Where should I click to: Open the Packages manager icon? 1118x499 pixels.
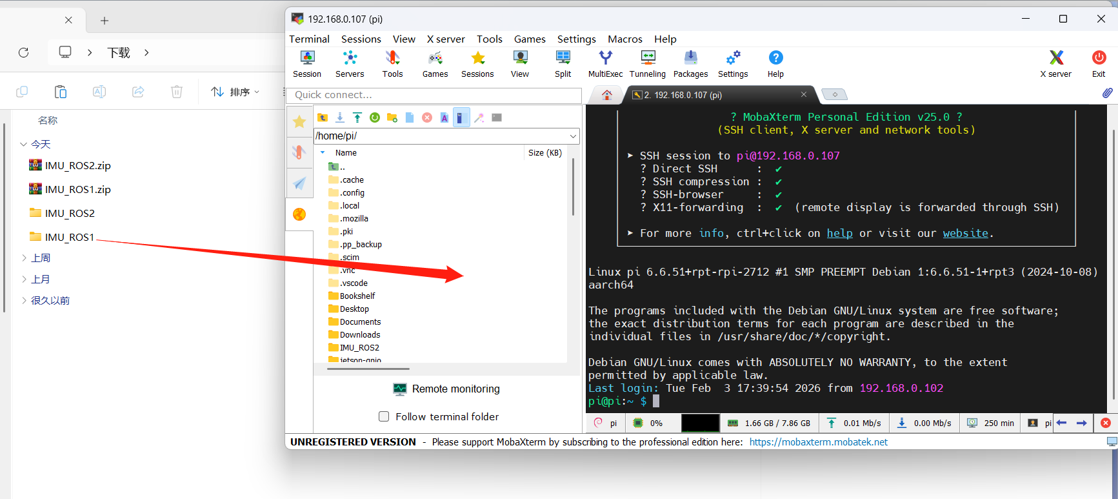pyautogui.click(x=690, y=65)
